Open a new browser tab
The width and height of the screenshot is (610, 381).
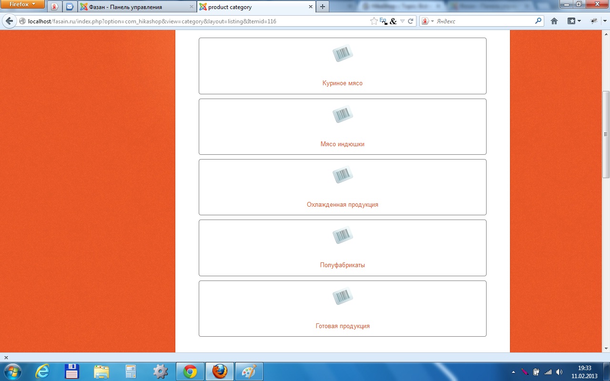323,7
